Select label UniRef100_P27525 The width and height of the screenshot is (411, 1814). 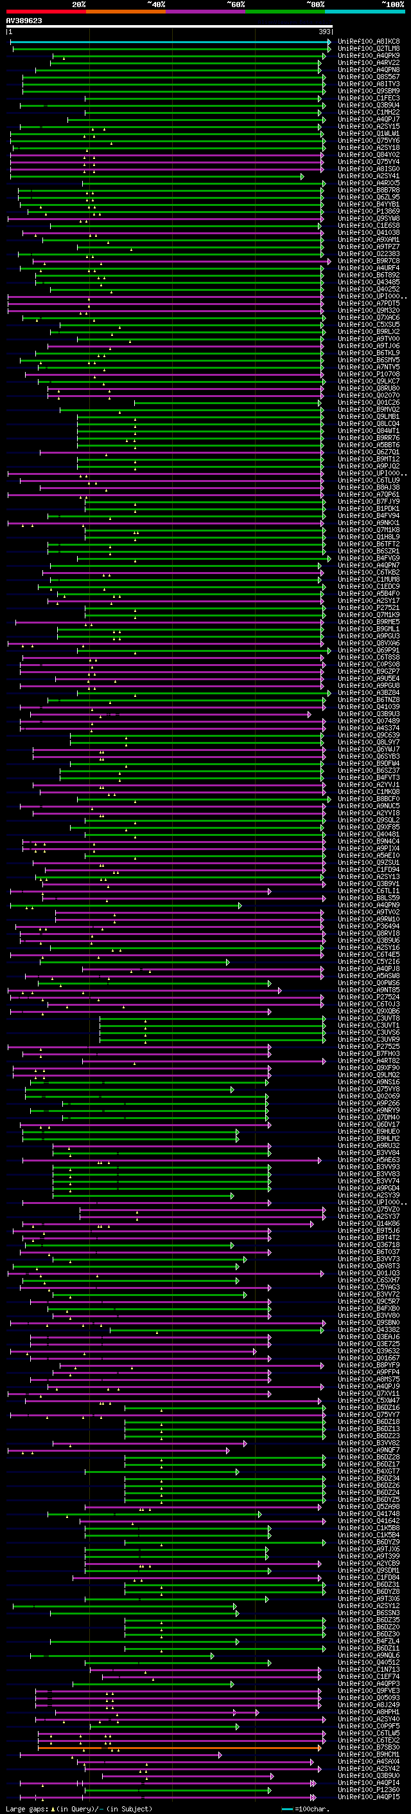coord(369,1047)
